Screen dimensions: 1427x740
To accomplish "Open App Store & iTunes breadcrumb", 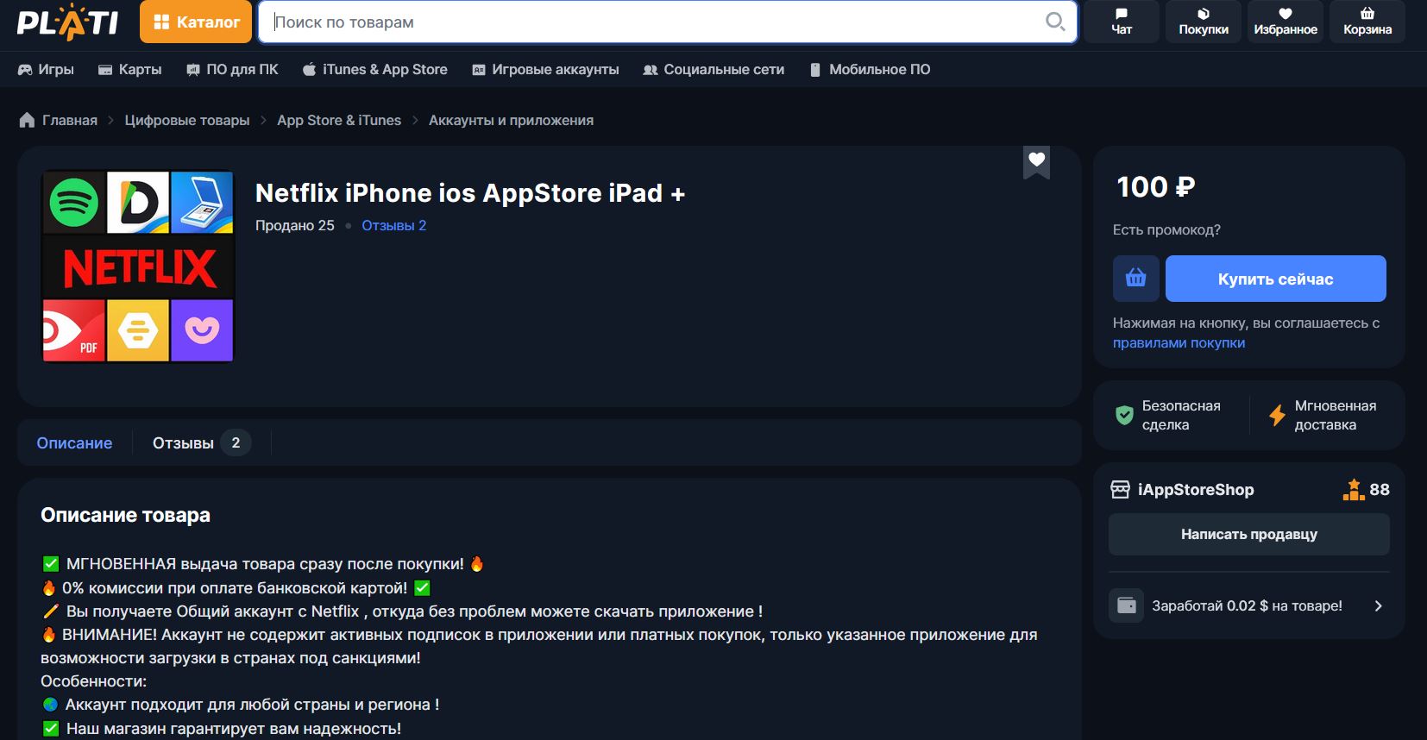I will (339, 120).
